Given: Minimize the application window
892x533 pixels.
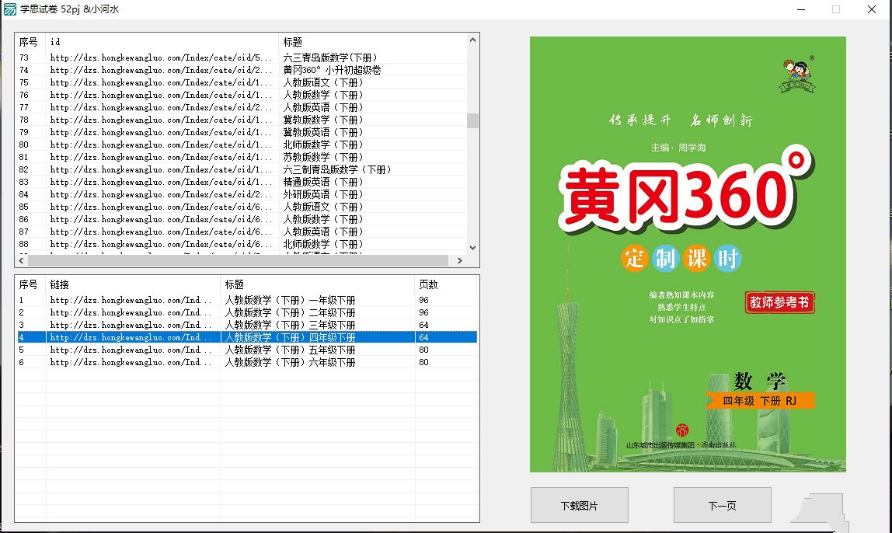Looking at the screenshot, I should (800, 9).
